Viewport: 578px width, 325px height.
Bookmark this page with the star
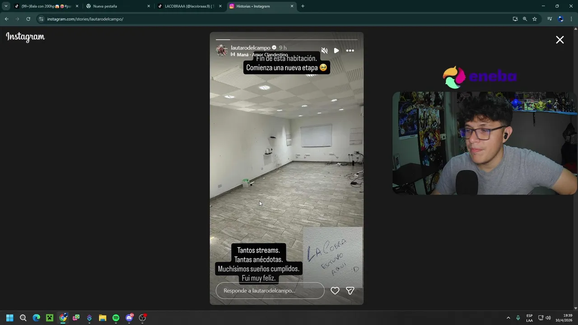(535, 19)
